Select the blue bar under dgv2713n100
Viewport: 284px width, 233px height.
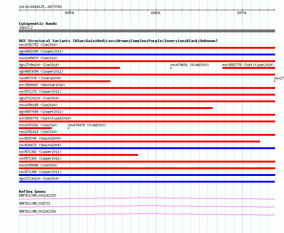pos(147,182)
